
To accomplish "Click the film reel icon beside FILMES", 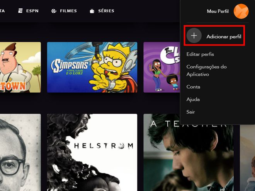I will (54, 11).
